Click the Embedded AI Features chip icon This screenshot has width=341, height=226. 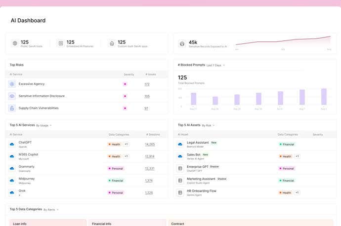61,43
